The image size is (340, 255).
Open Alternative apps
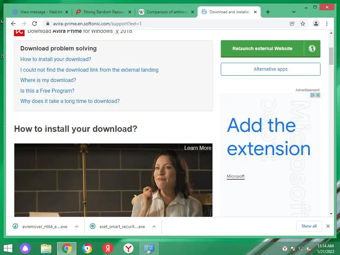point(270,69)
